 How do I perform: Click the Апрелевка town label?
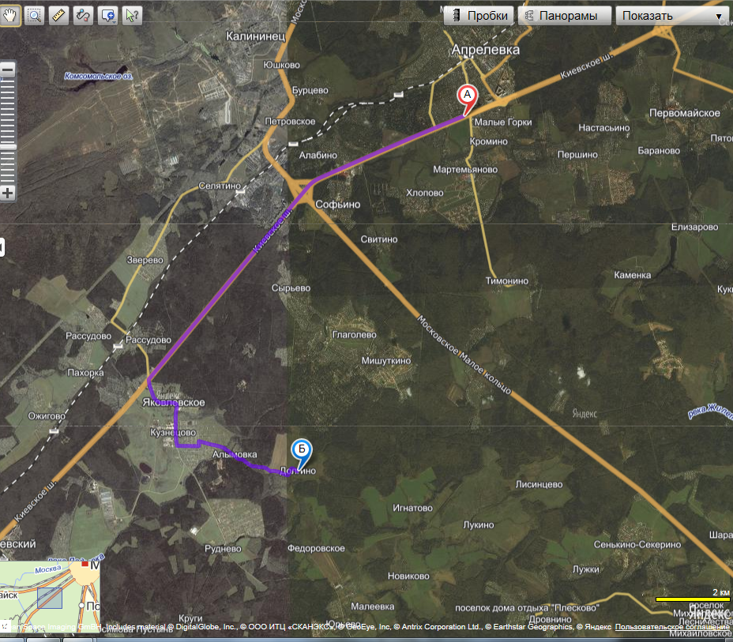point(485,49)
